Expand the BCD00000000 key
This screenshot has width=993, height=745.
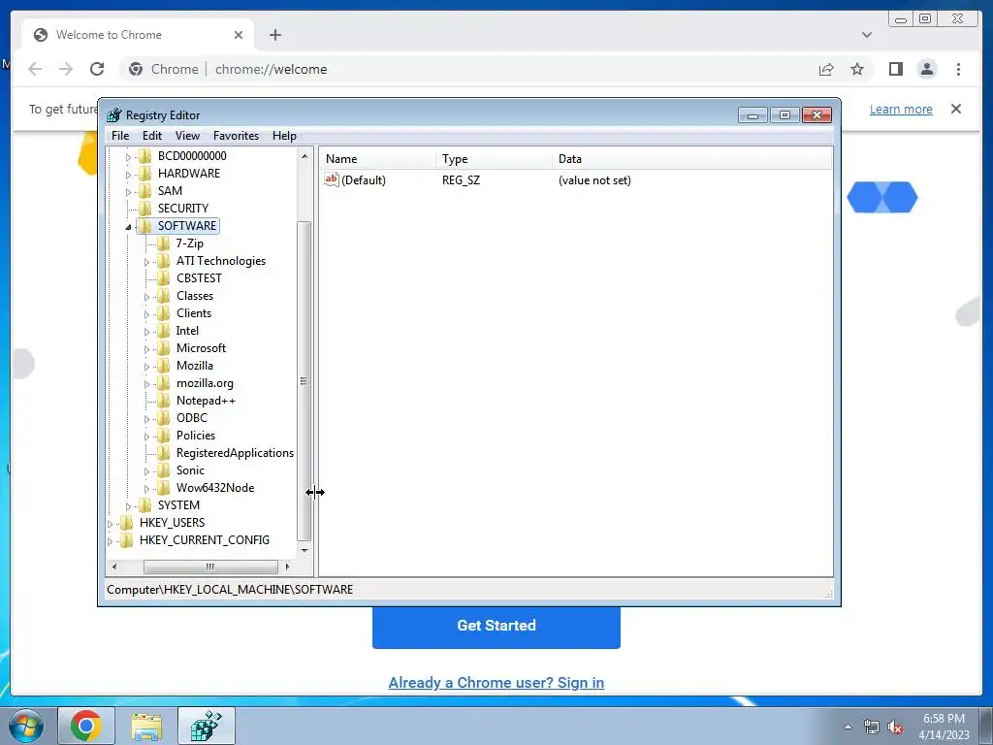tap(128, 156)
